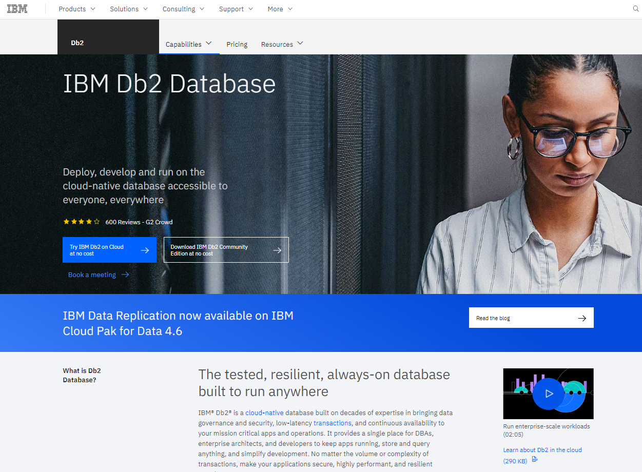This screenshot has height=472, width=642.
Task: Click arrow on Try Db2 on Cloud
Action: click(x=145, y=250)
